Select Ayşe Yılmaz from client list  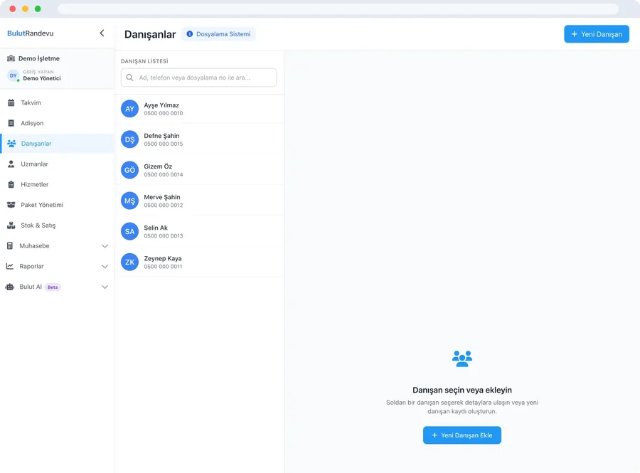(199, 109)
